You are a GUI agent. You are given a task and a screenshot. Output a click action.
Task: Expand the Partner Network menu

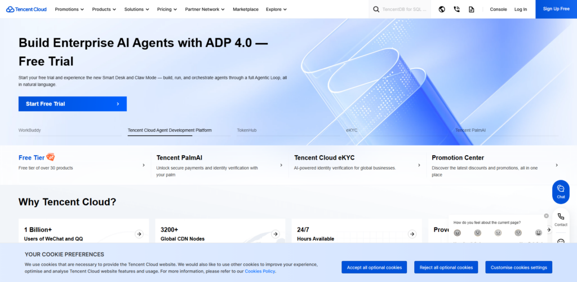[x=205, y=9]
